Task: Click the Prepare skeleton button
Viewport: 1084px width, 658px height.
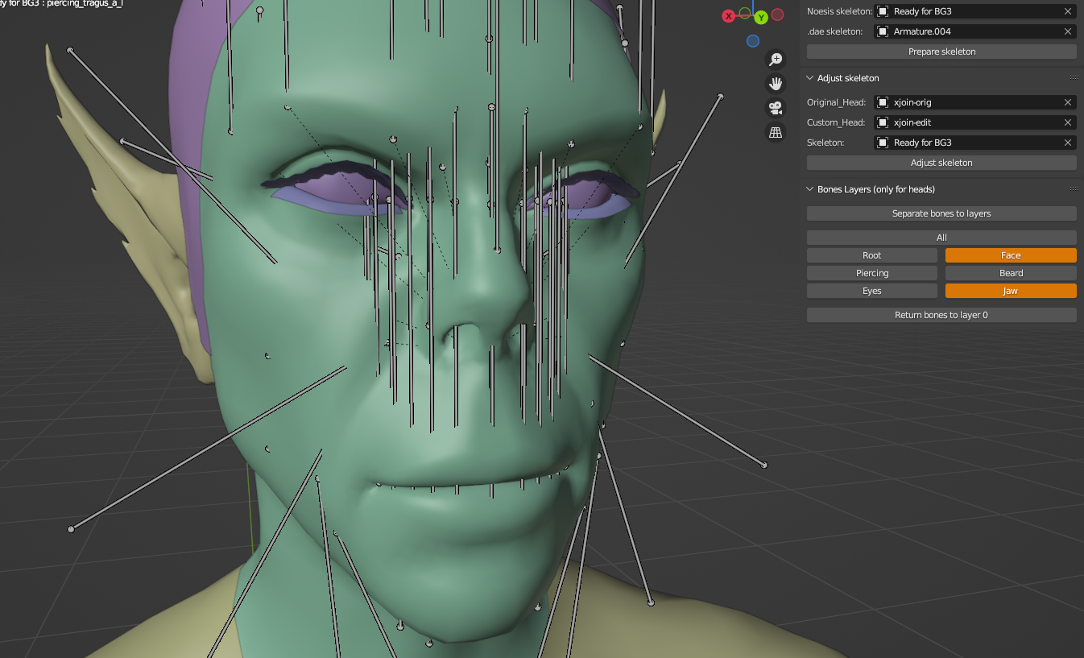Action: [941, 52]
